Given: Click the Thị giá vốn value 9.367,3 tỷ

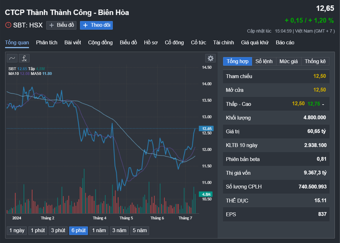Looking at the screenshot, I should tap(315, 173).
